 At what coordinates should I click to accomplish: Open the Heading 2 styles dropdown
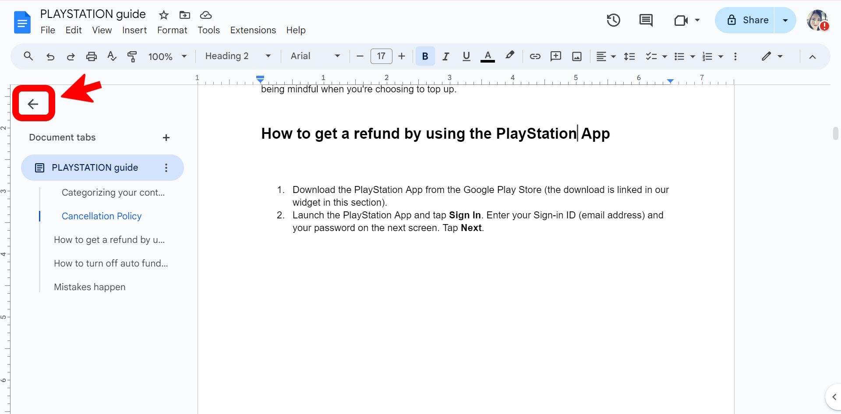pyautogui.click(x=238, y=56)
